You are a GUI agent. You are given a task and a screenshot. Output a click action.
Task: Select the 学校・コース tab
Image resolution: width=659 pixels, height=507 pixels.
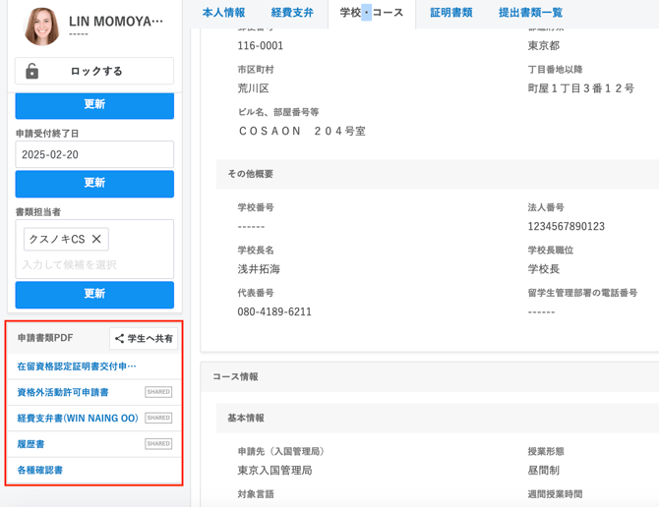[x=371, y=13]
